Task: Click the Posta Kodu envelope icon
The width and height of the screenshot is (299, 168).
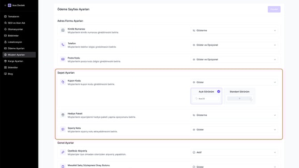Action: [x=63, y=59]
